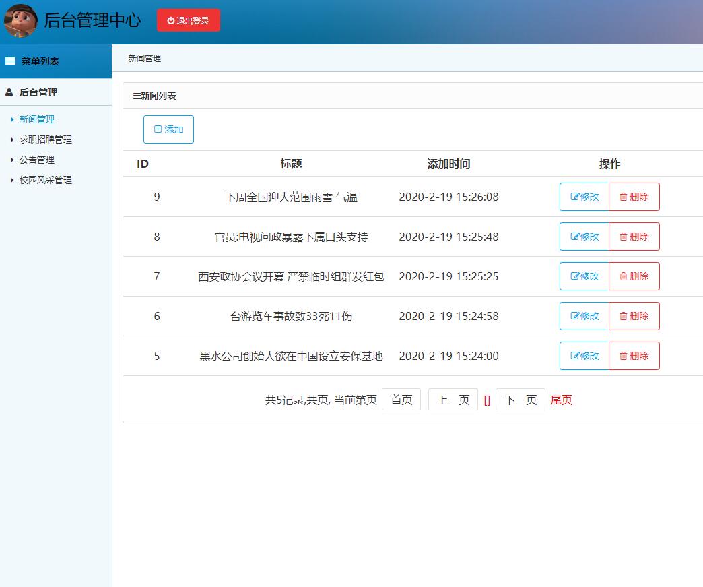Click the avatar icon in the header

click(x=20, y=20)
